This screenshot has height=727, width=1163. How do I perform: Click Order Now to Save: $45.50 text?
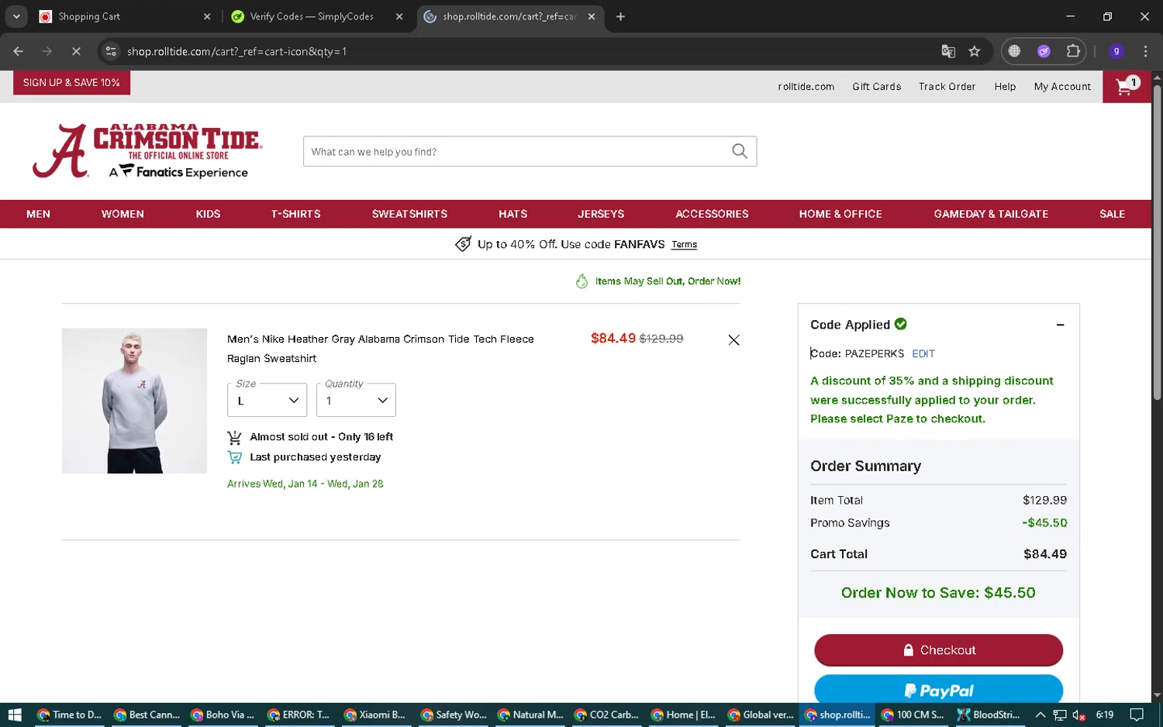click(938, 593)
